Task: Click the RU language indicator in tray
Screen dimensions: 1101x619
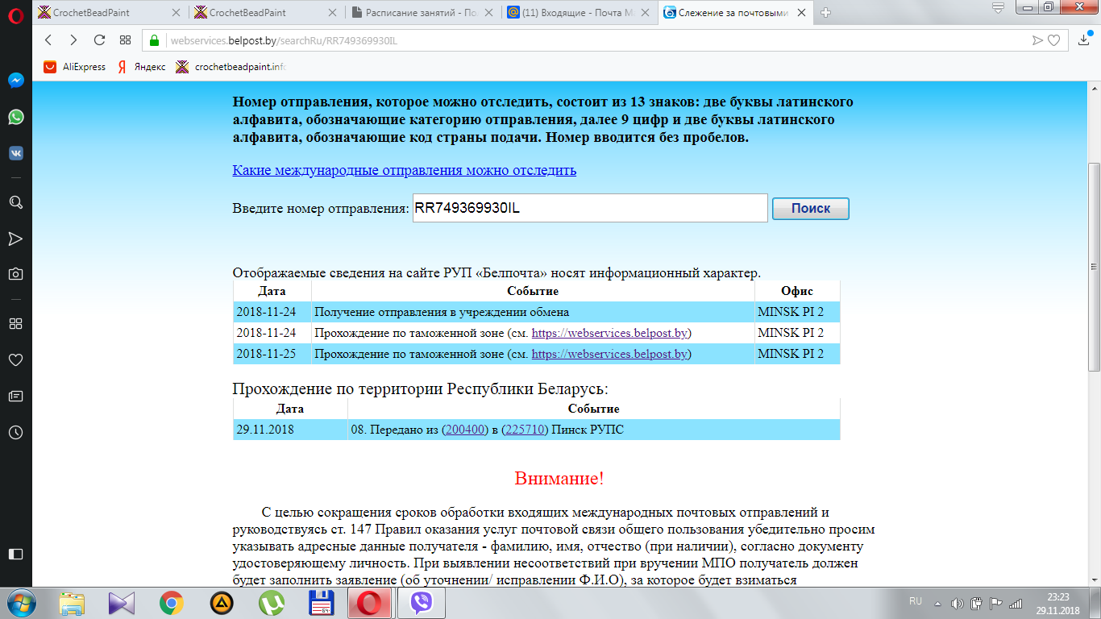Action: coord(916,601)
